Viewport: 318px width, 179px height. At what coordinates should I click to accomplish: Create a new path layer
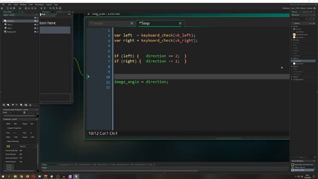17,105
